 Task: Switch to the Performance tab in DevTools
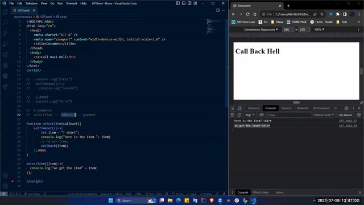(x=321, y=108)
